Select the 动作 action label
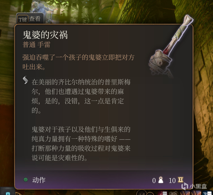This screenshot has height=195, width=213. click(x=39, y=180)
